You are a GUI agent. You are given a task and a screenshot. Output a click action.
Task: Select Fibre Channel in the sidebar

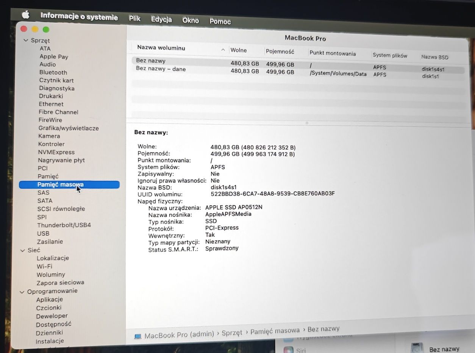click(x=58, y=112)
